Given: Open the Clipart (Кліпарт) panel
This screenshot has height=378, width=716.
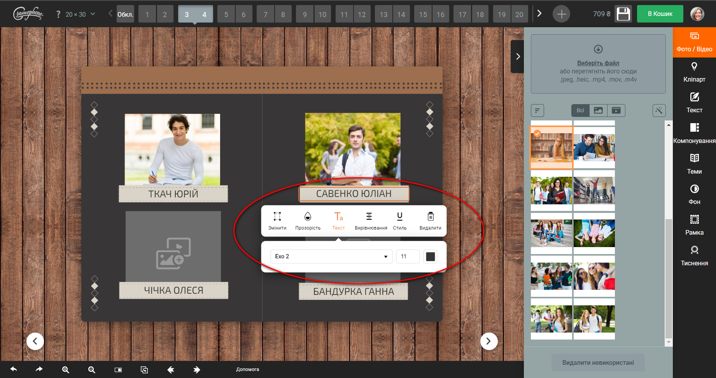Looking at the screenshot, I should [694, 72].
